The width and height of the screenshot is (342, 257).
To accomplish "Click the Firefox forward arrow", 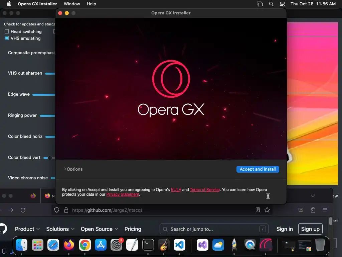I will 11,210.
